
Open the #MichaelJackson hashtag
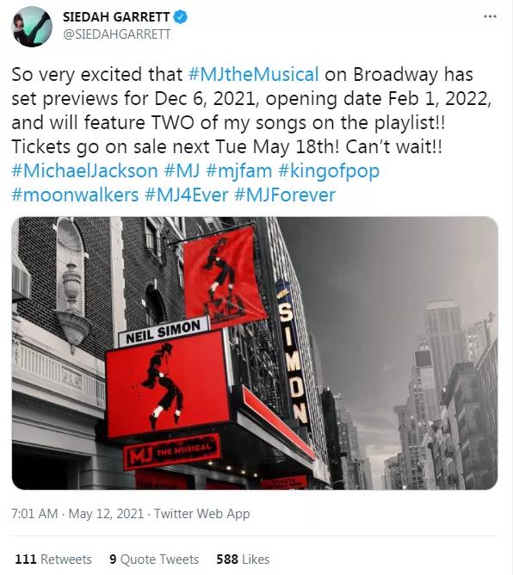point(84,171)
